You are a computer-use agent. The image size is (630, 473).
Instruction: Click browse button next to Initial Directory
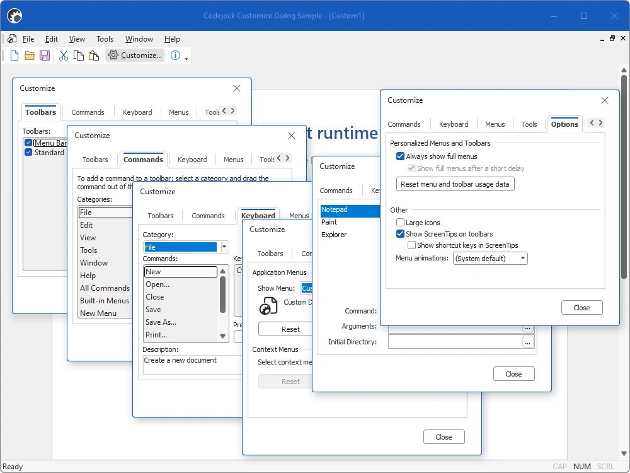[x=527, y=342]
